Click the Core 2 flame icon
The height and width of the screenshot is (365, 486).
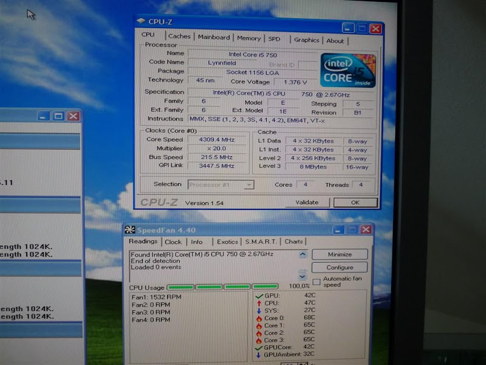[x=259, y=333]
